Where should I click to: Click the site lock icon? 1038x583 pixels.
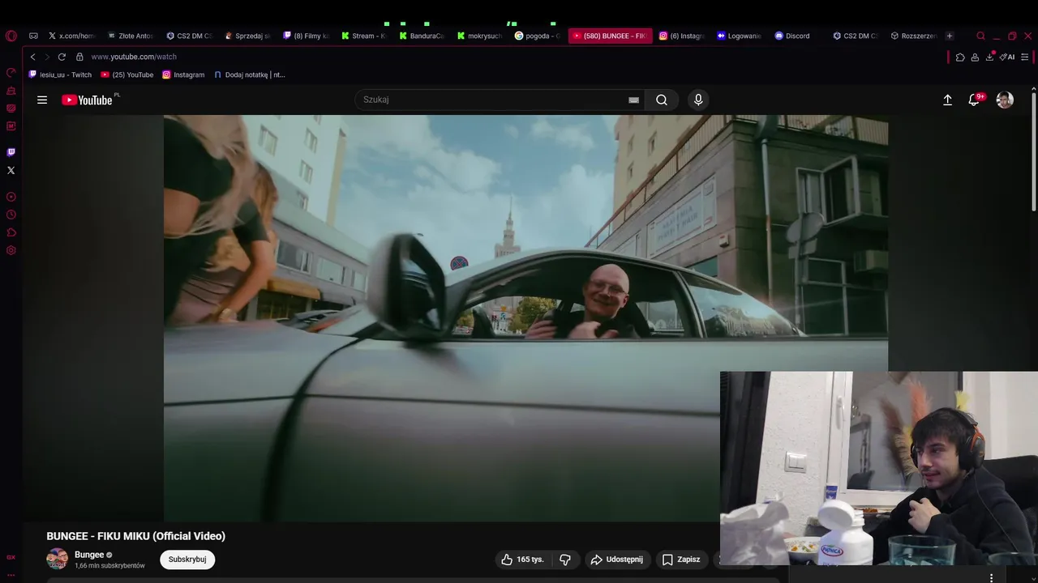point(79,57)
